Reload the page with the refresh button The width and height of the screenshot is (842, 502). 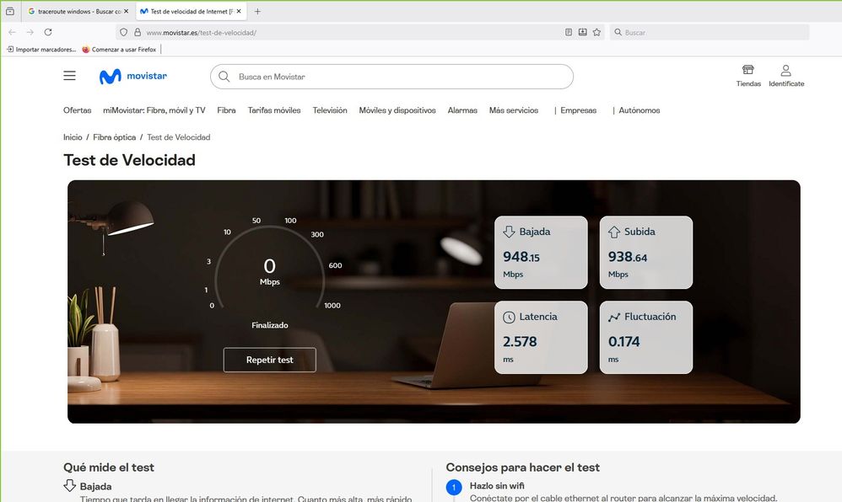click(48, 32)
